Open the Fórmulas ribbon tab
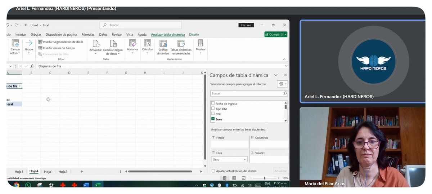 (88, 35)
